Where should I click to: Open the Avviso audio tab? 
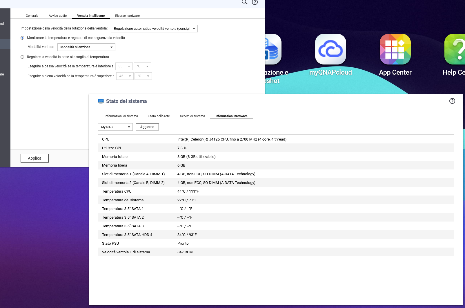click(58, 16)
